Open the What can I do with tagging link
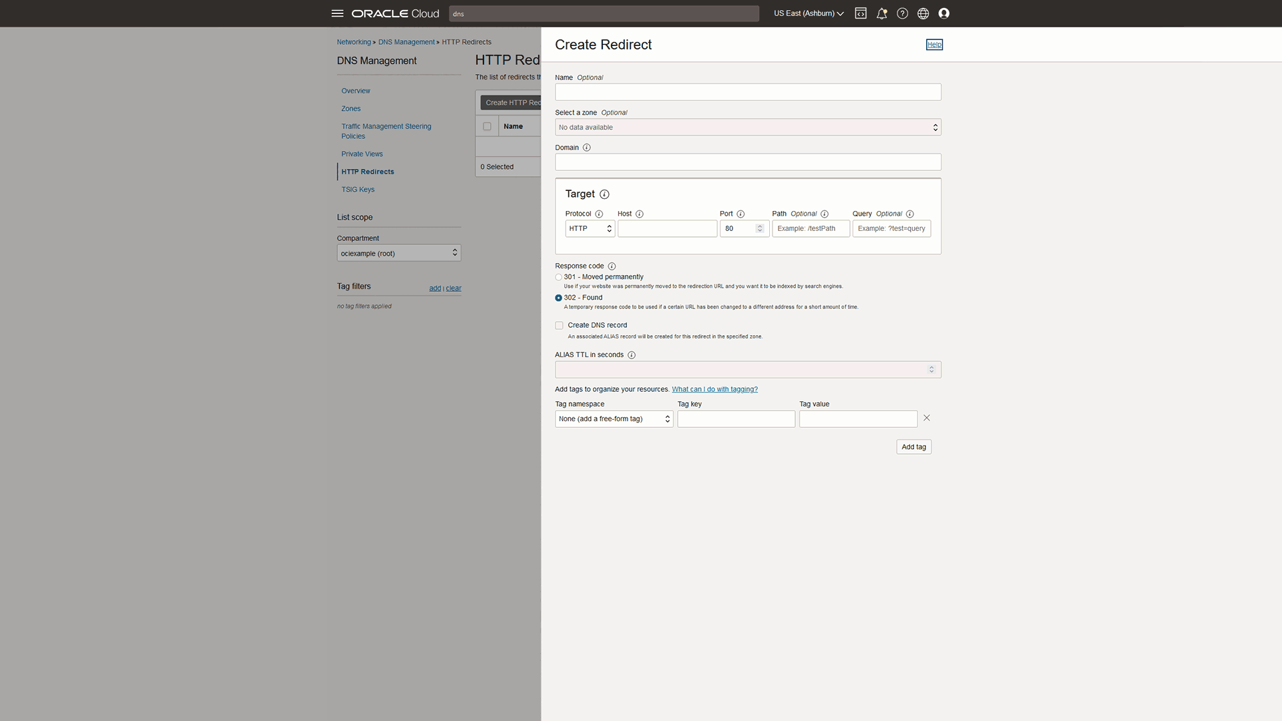Viewport: 1282px width, 721px height. (714, 389)
